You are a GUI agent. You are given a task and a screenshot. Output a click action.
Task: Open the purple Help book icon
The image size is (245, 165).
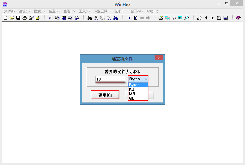(239, 18)
